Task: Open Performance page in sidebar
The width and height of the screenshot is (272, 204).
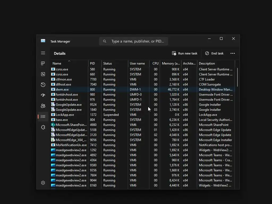Action: [x=43, y=74]
